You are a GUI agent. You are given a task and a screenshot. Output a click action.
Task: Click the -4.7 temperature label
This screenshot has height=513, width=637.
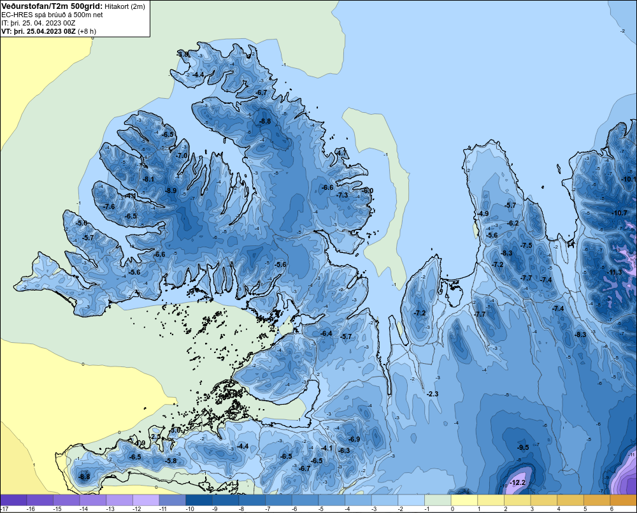click(341, 153)
